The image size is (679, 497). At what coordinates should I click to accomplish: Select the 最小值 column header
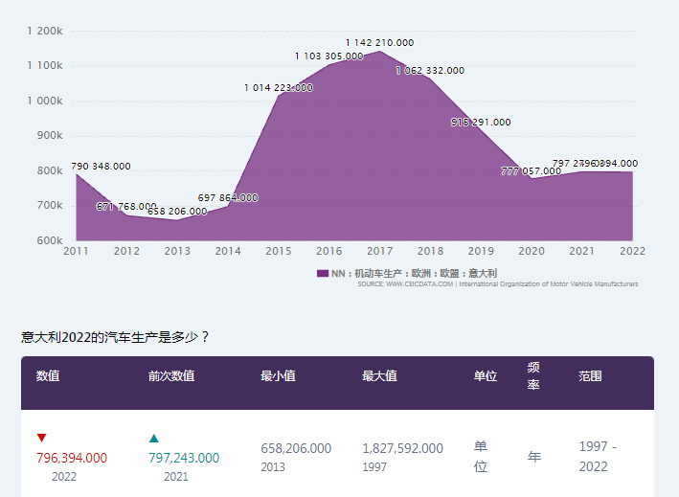coord(278,375)
